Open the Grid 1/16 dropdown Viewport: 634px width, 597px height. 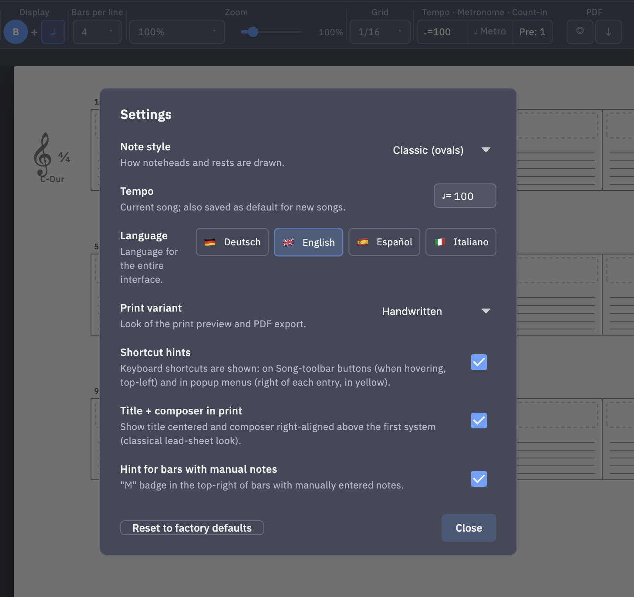point(380,32)
